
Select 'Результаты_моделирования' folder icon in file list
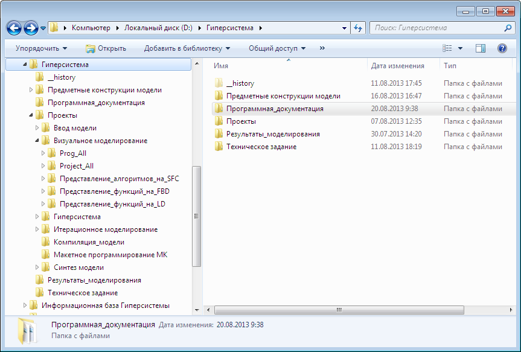pos(219,133)
